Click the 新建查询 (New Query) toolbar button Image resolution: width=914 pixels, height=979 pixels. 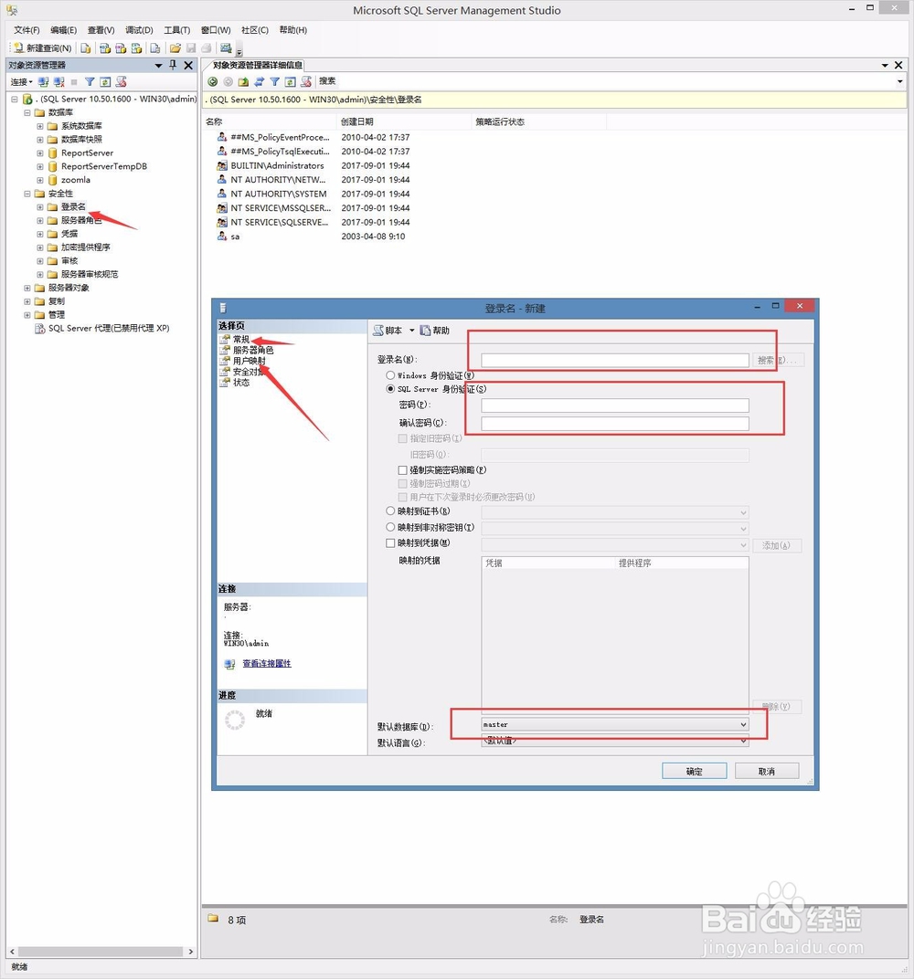(x=42, y=48)
